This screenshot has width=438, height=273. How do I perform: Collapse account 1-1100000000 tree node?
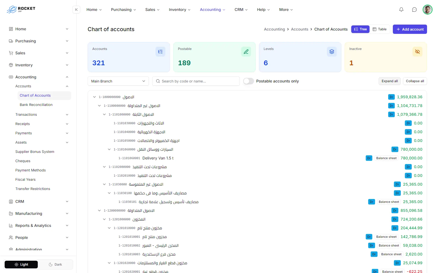(x=99, y=106)
